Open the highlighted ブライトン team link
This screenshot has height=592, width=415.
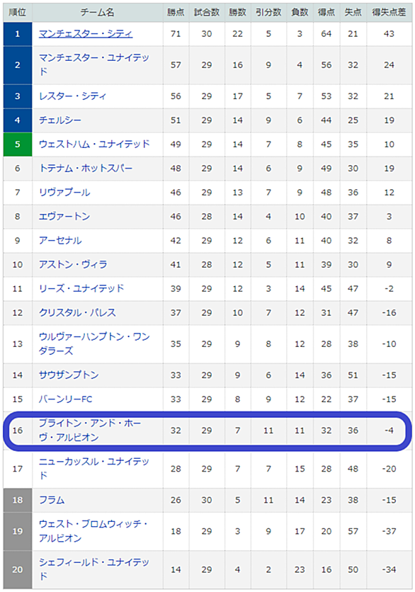pos(90,431)
